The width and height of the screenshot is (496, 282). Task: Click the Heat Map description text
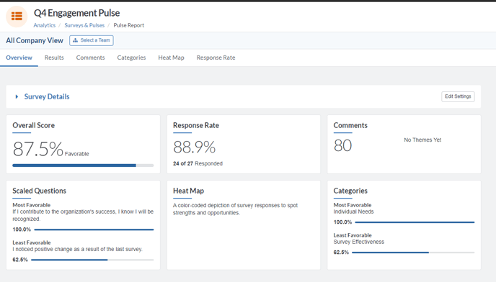click(235, 209)
